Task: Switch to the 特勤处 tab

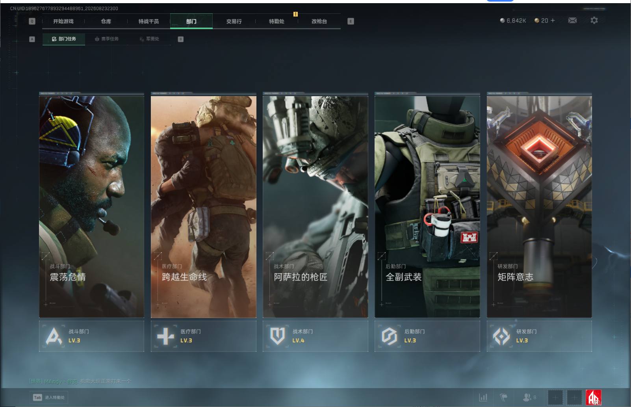Action: (x=277, y=21)
